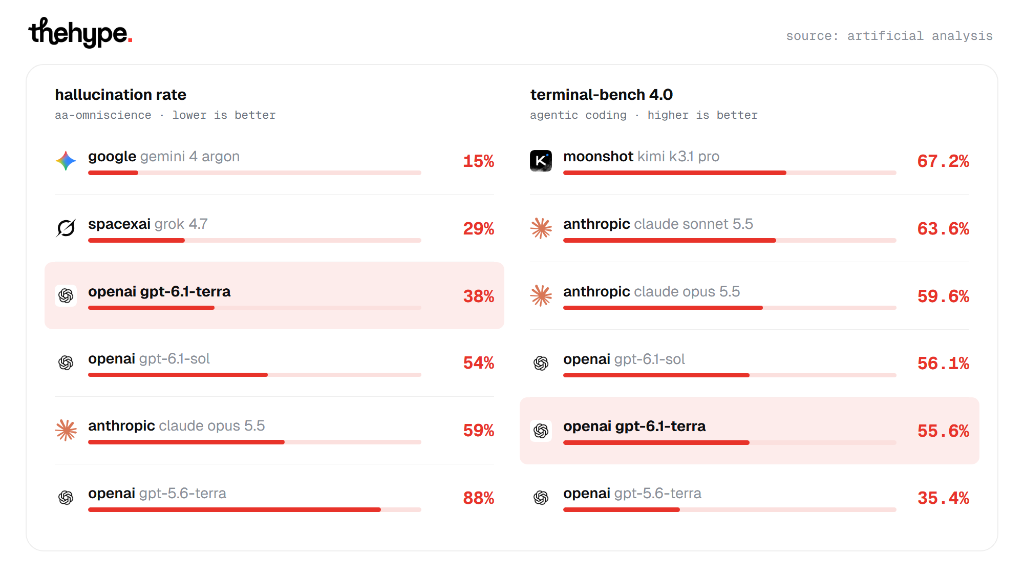Click the Anthropic logo in the hallucination rate list
1024x576 pixels.
point(66,430)
